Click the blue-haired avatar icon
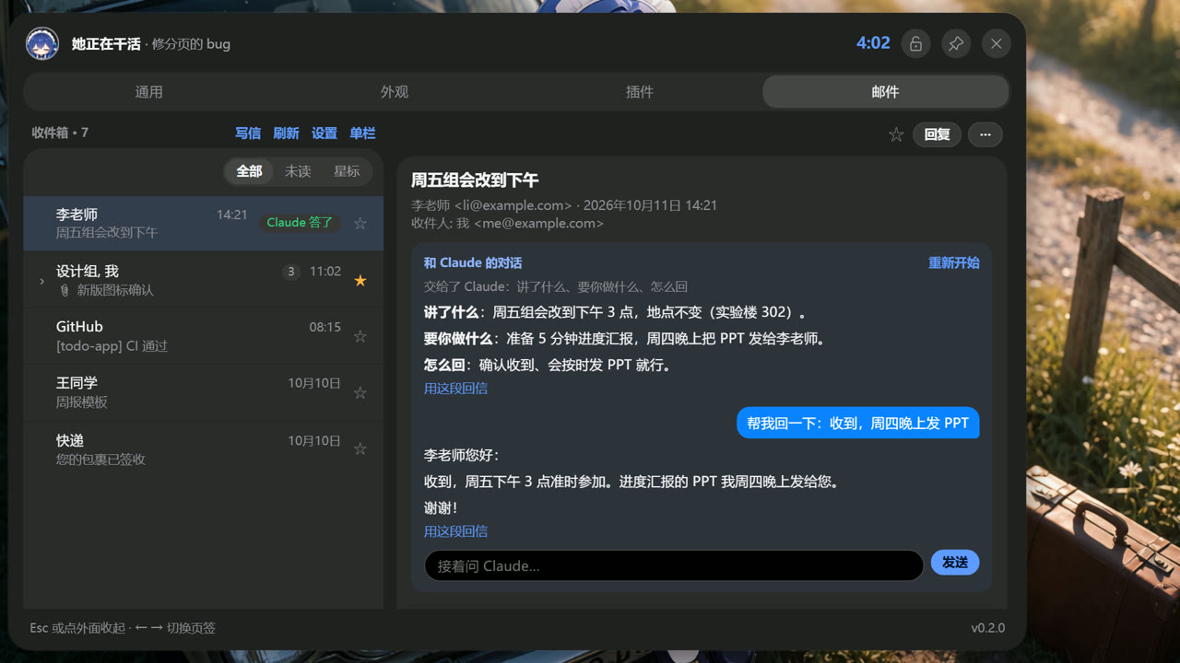 pyautogui.click(x=42, y=43)
